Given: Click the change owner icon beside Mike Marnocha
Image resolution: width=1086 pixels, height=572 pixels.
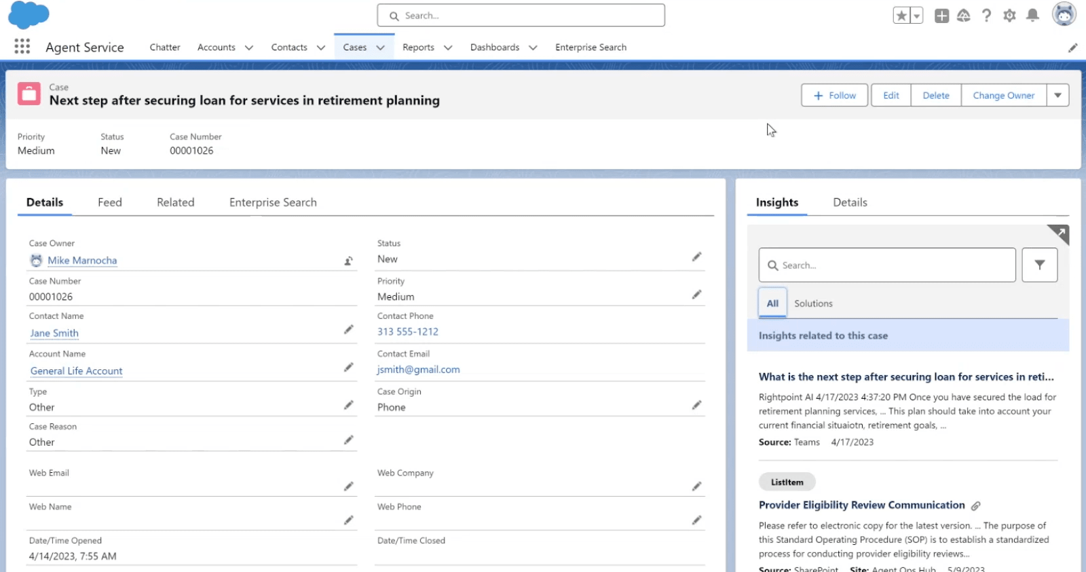Looking at the screenshot, I should [348, 261].
